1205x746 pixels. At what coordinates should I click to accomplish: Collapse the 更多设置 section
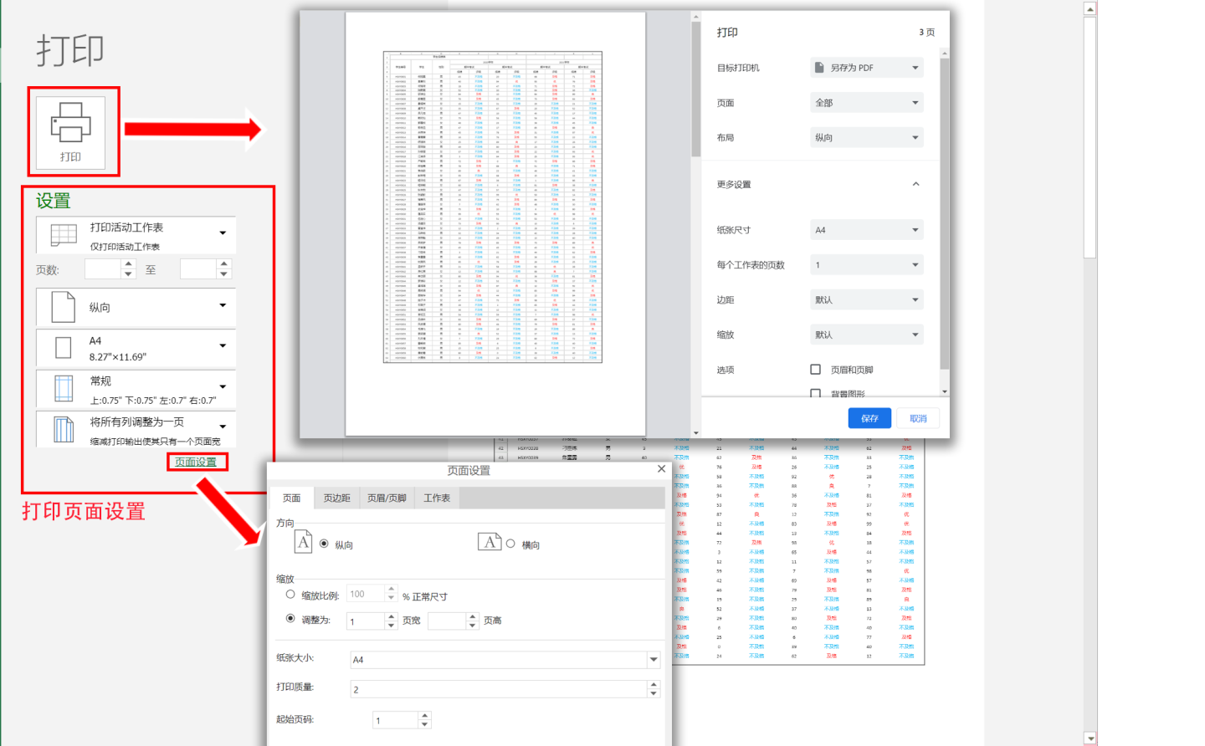coord(915,184)
